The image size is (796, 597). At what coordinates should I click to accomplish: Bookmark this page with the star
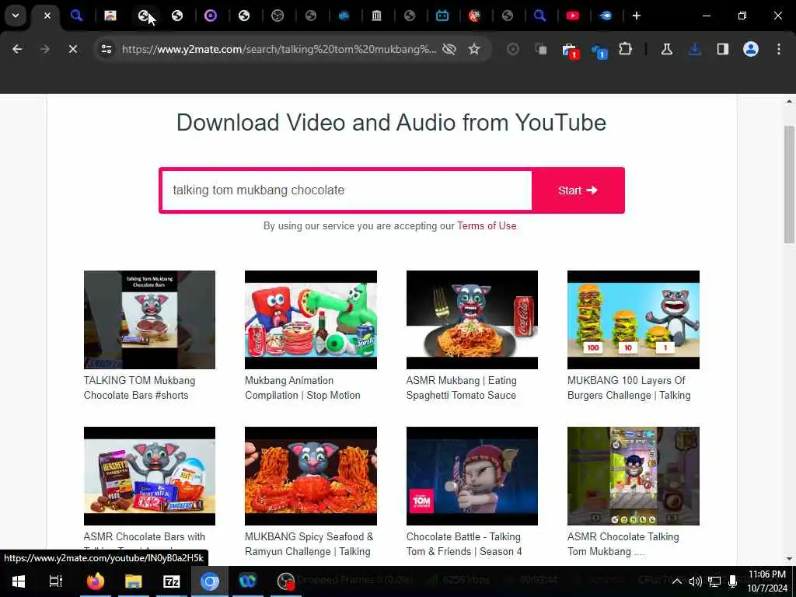(474, 49)
